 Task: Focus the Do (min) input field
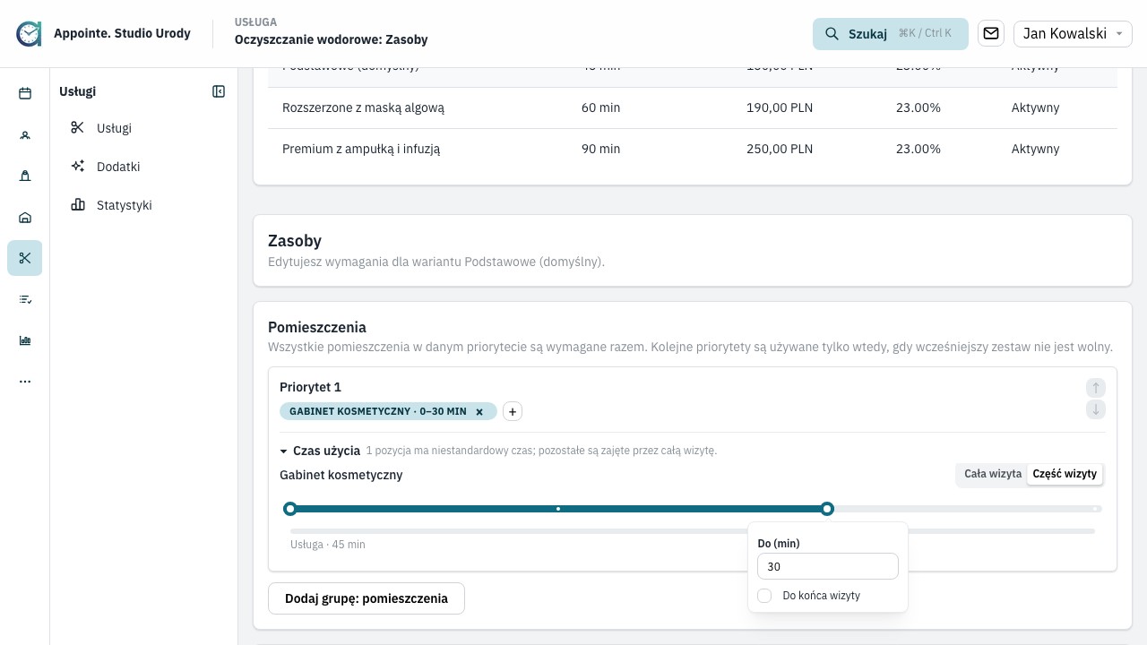[x=828, y=566]
